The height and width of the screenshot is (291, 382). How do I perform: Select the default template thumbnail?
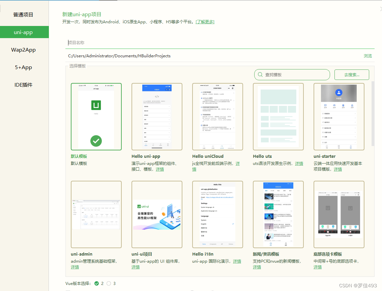(x=96, y=116)
